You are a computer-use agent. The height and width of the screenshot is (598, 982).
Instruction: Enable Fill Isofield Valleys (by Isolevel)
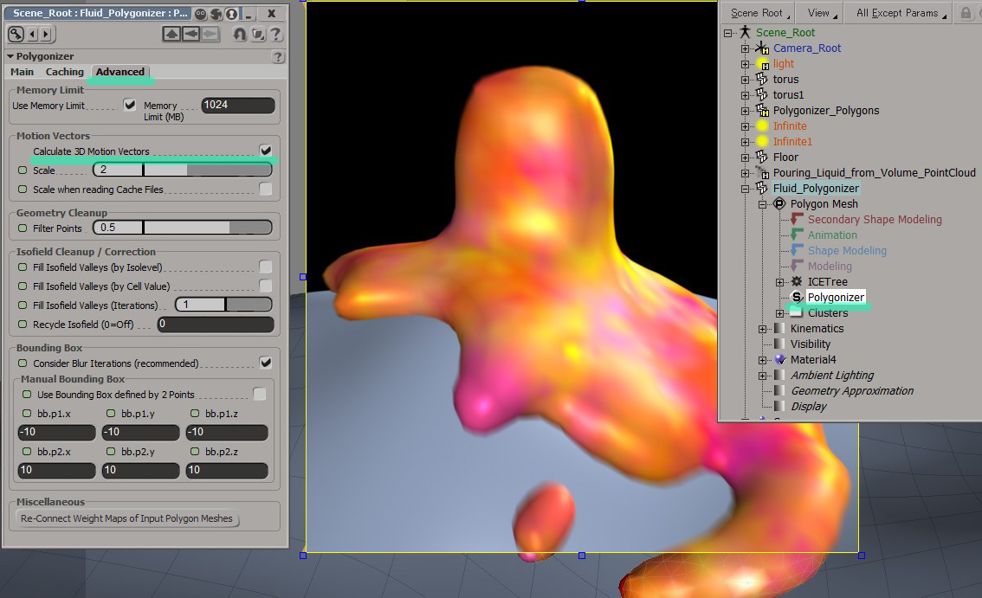click(266, 267)
